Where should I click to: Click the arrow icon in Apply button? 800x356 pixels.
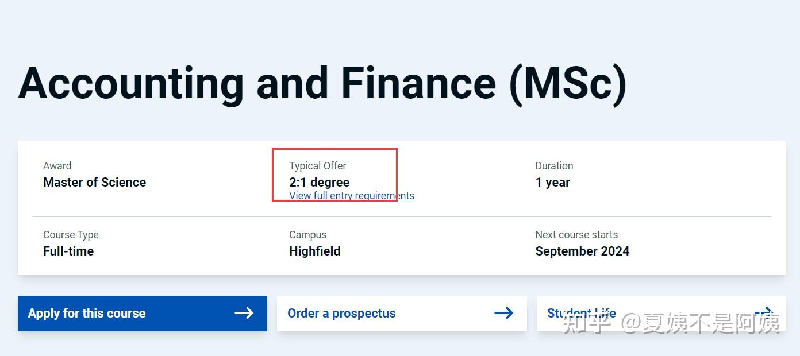pyautogui.click(x=244, y=313)
